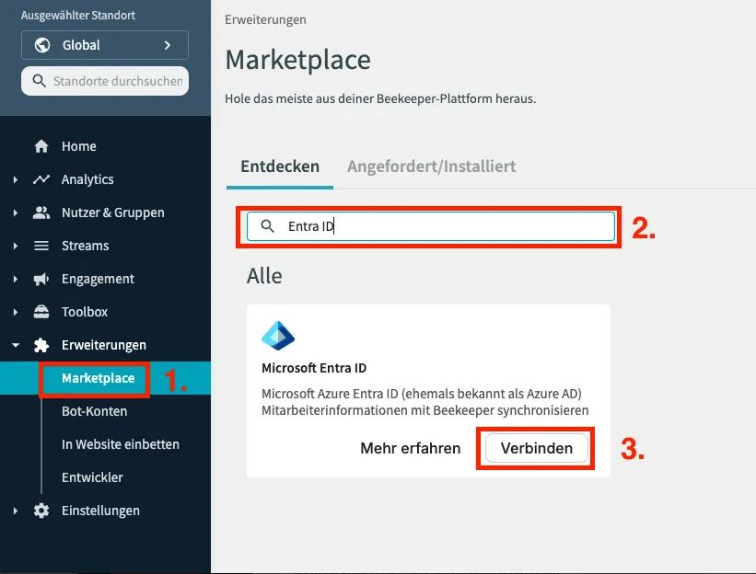Viewport: 756px width, 574px height.
Task: Open Analytics in the sidebar
Action: click(87, 179)
